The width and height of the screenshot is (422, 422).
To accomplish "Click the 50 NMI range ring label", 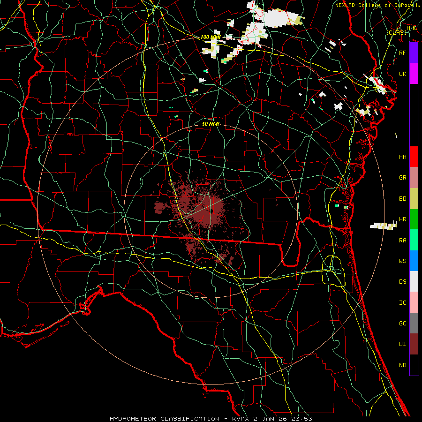I will click(x=211, y=124).
